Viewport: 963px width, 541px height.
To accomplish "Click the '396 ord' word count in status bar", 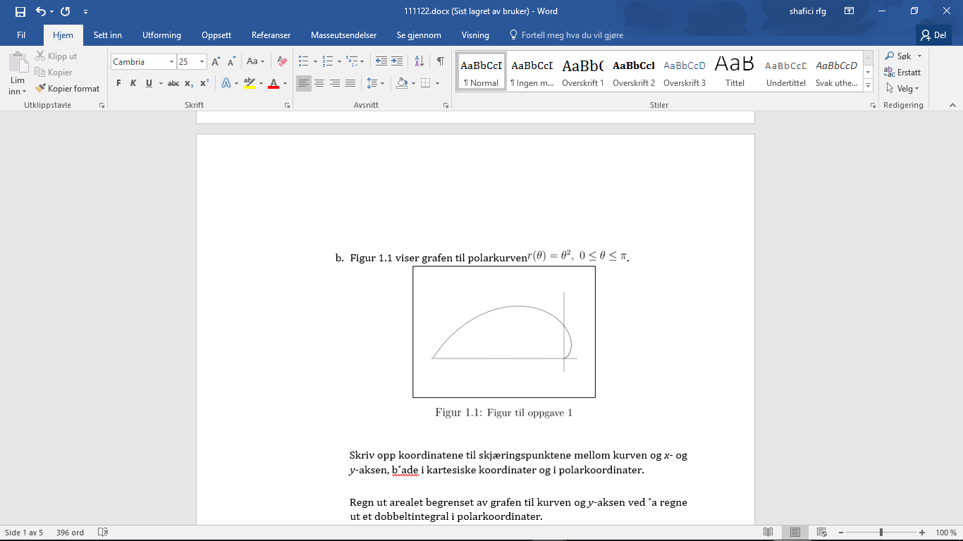I will coord(70,533).
